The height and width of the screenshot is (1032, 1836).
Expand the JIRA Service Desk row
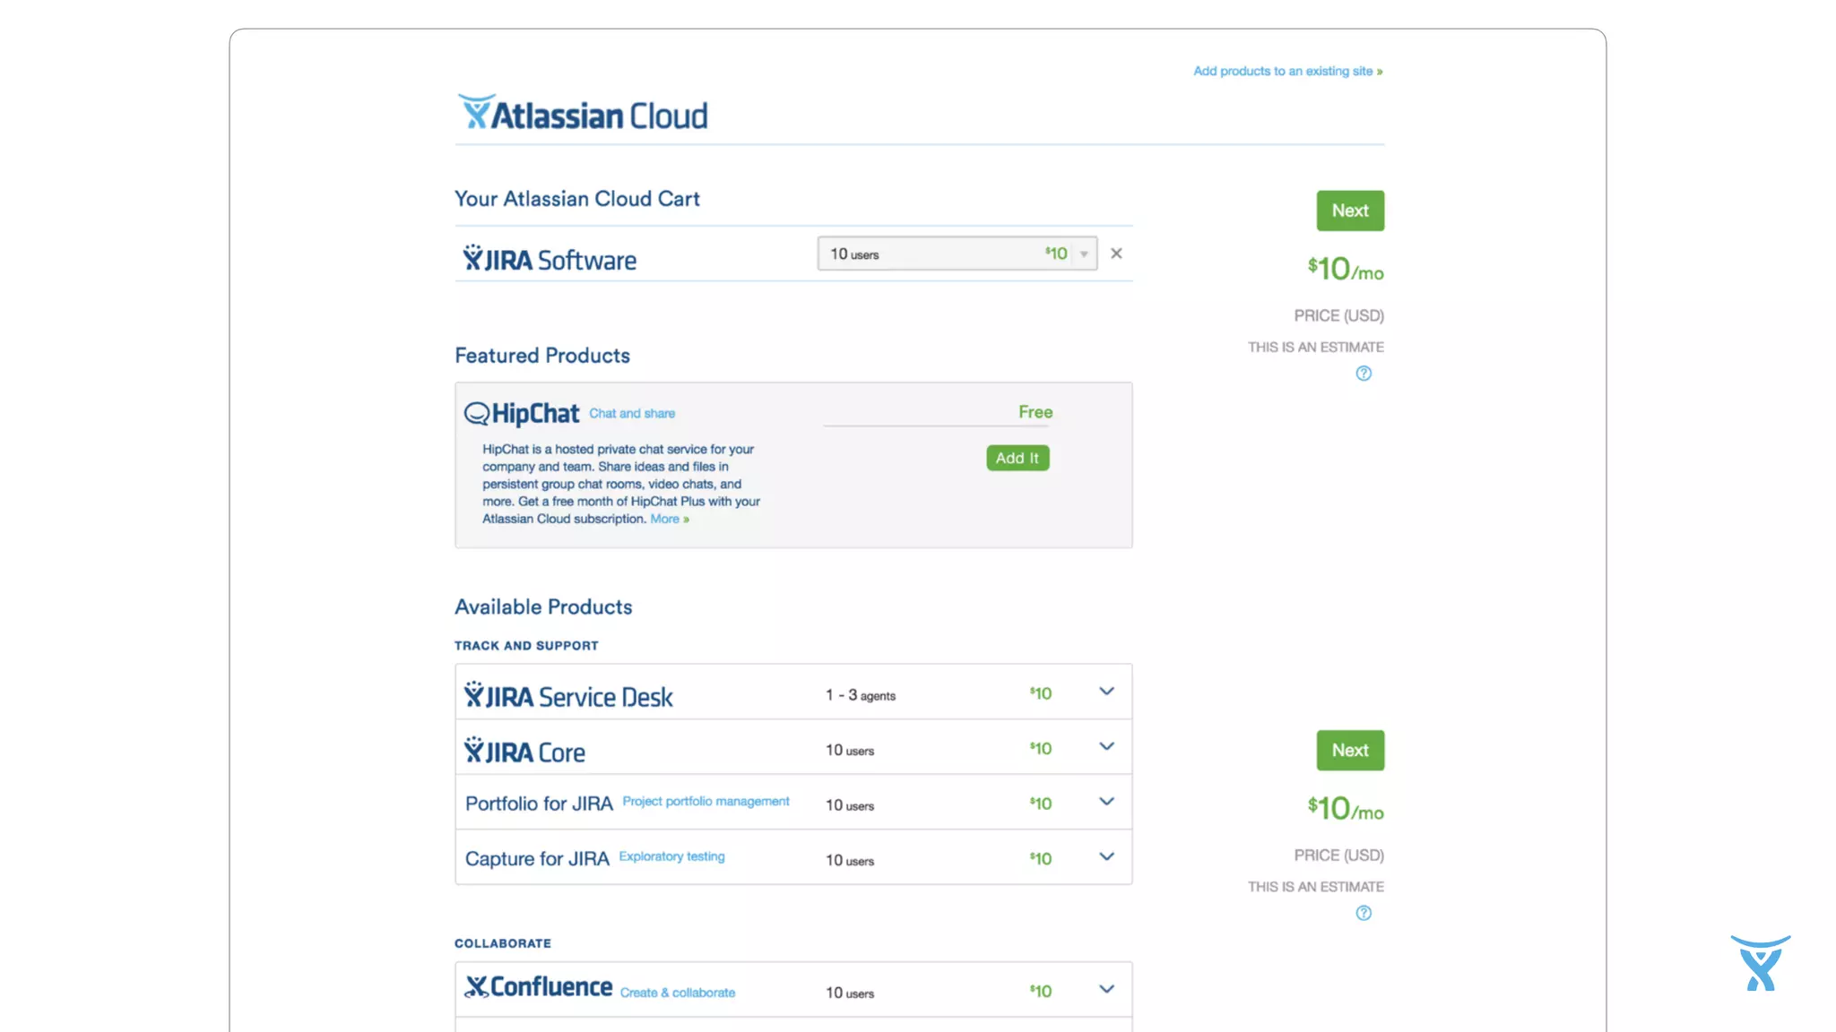(1106, 692)
